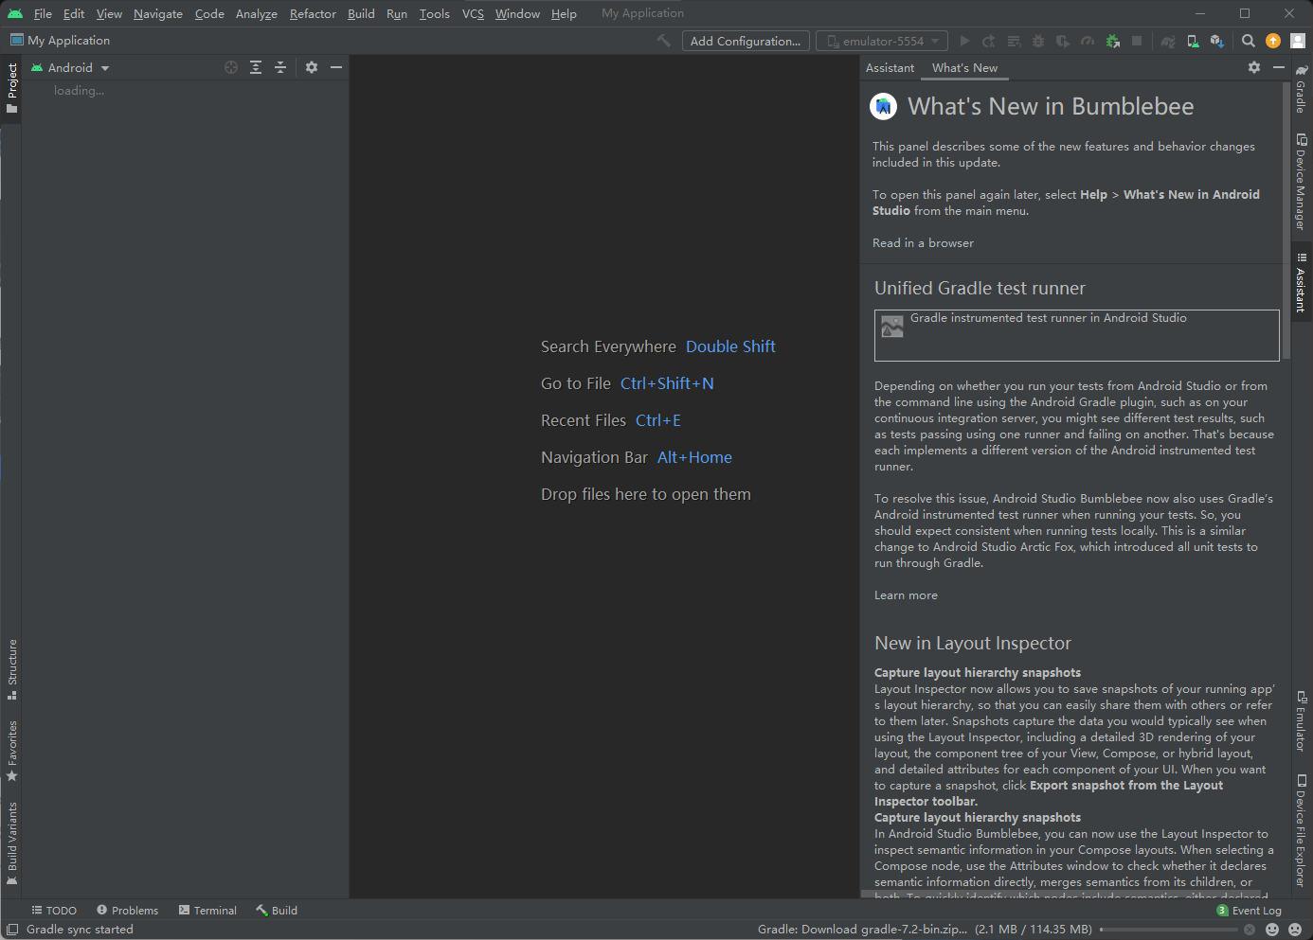1313x940 pixels.
Task: Hide the Project panel with minus icon
Action: 336,67
